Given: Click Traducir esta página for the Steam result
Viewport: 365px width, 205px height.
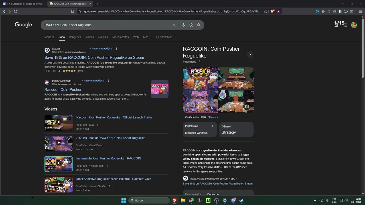Looking at the screenshot, I should click(102, 49).
